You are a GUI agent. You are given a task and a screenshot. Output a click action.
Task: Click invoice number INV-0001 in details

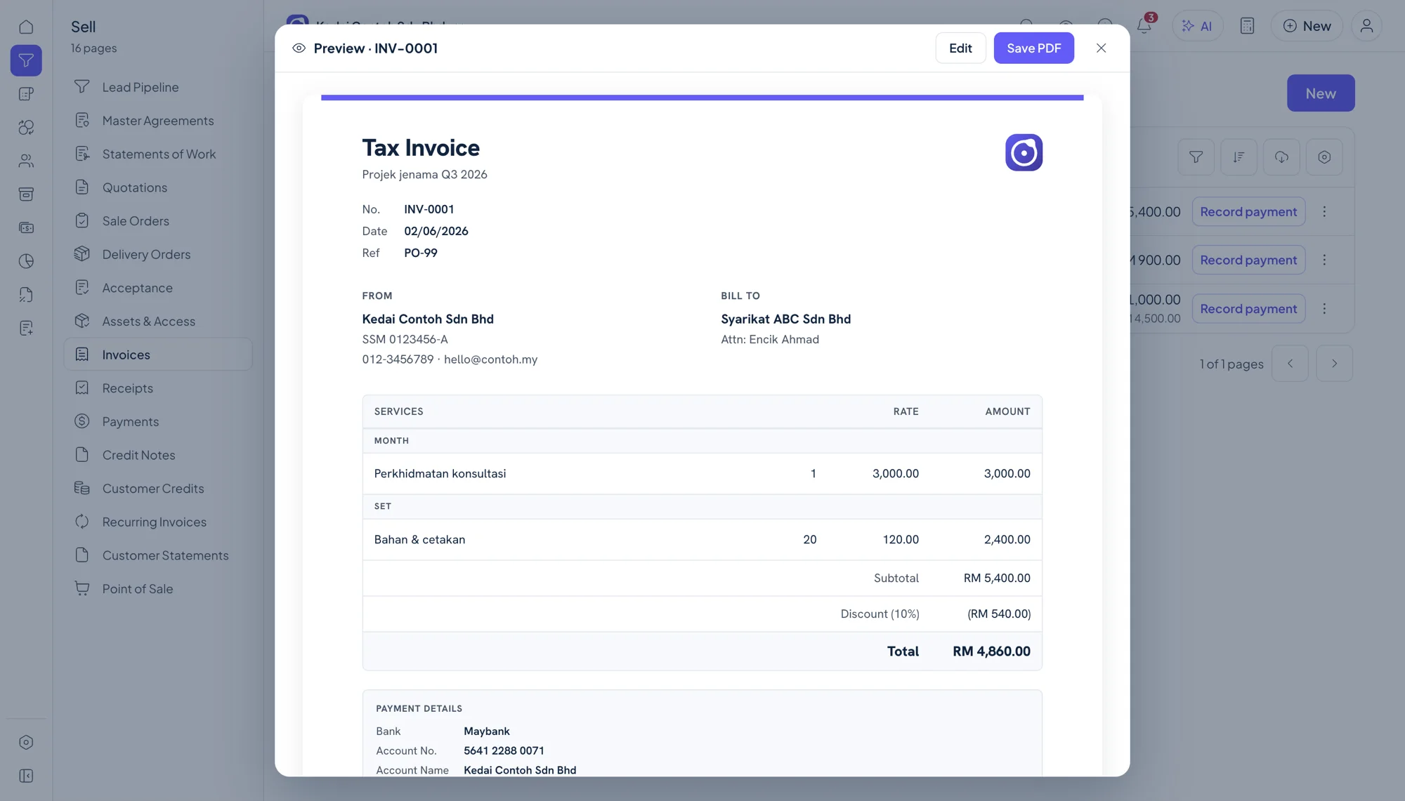429,209
